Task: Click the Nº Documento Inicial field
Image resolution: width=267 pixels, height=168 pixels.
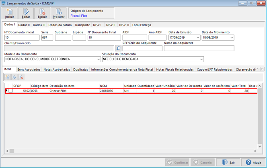Action: click(x=22, y=37)
